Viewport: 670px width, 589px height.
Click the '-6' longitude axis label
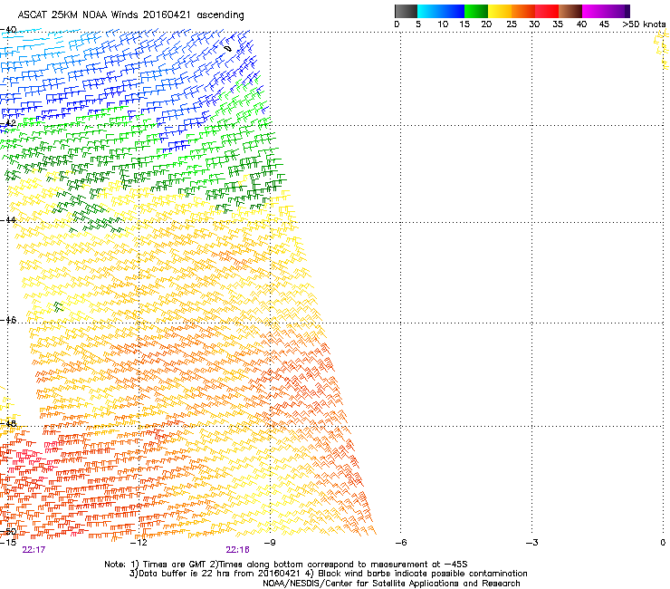(400, 543)
